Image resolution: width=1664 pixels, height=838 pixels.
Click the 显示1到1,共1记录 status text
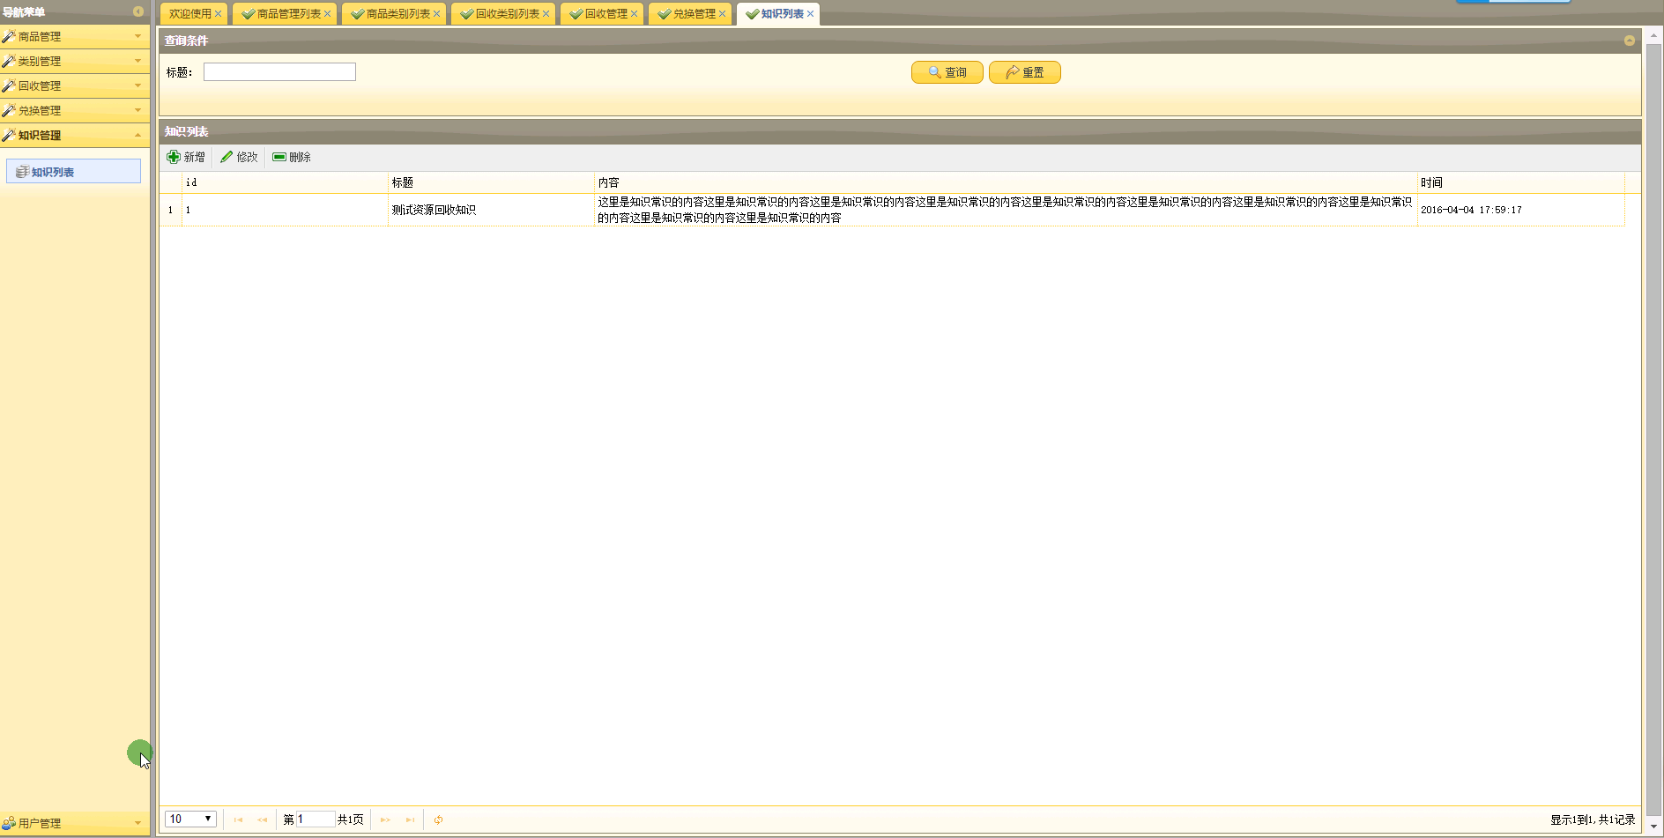pyautogui.click(x=1593, y=819)
